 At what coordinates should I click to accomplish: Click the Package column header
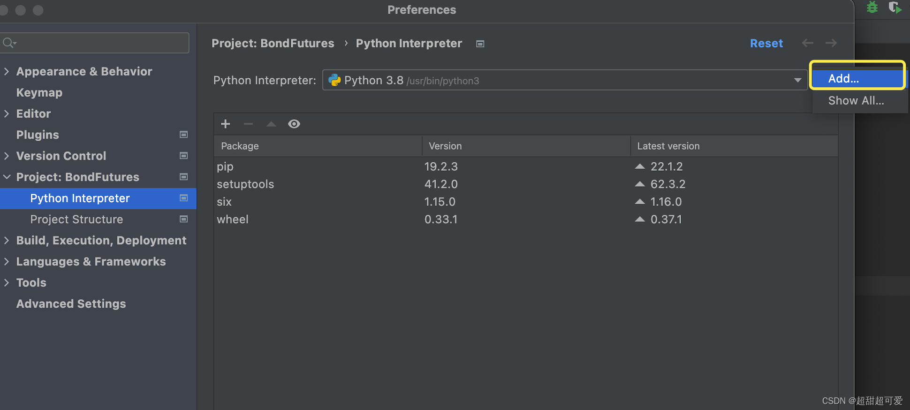pyautogui.click(x=318, y=146)
